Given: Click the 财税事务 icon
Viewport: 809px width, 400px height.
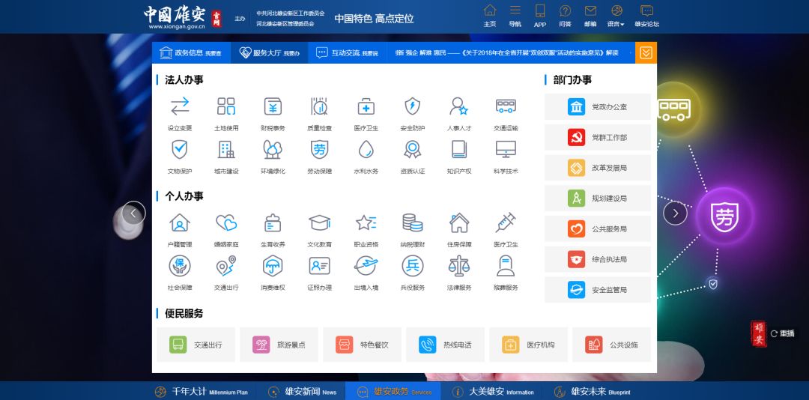Looking at the screenshot, I should point(273,106).
